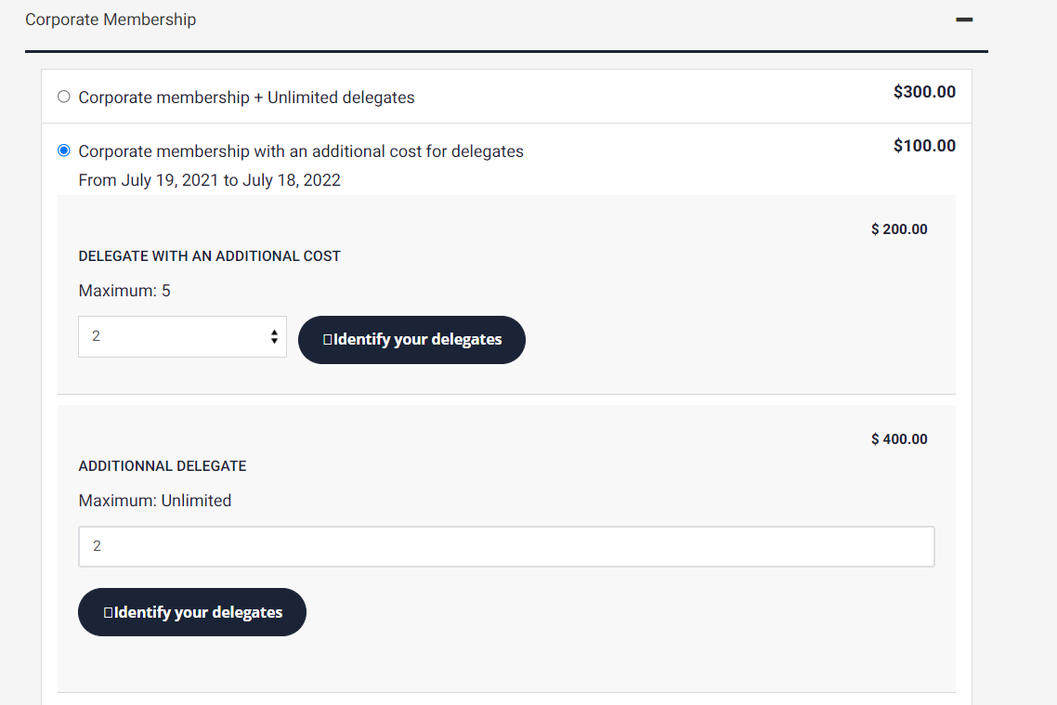Image resolution: width=1057 pixels, height=705 pixels.
Task: Click the 'Corporate membership with an additional cost' label
Action: (301, 151)
